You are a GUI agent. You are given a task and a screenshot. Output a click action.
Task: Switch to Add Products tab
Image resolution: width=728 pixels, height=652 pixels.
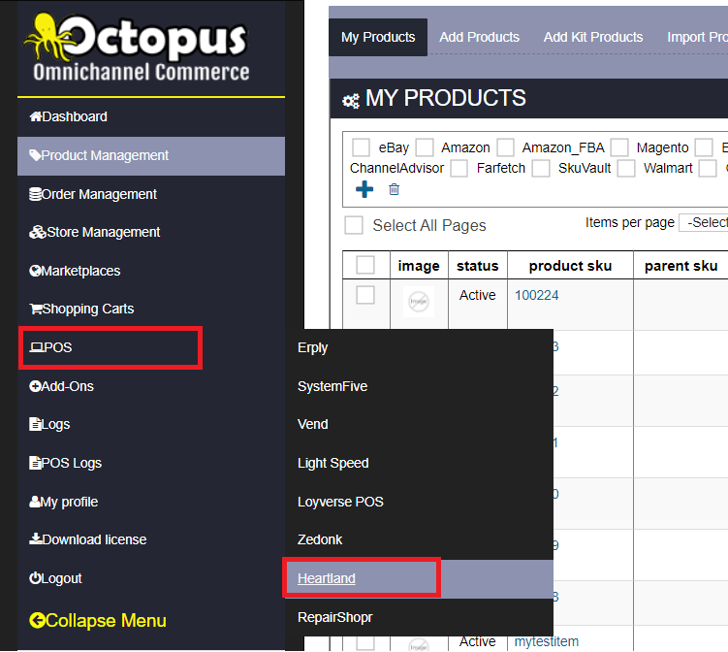(x=479, y=38)
